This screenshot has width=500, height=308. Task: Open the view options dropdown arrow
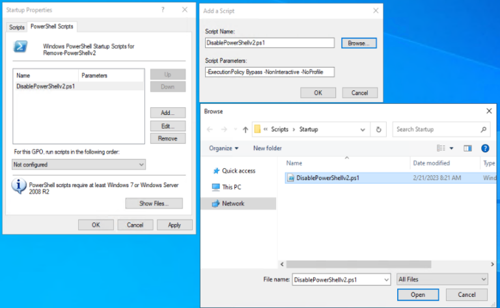(452, 148)
